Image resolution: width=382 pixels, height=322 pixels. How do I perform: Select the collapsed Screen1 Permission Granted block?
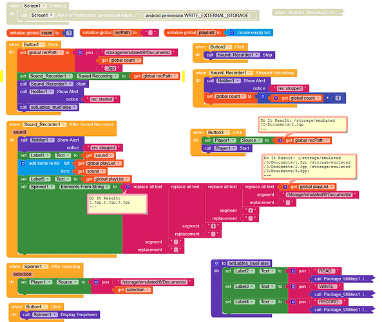point(307,12)
